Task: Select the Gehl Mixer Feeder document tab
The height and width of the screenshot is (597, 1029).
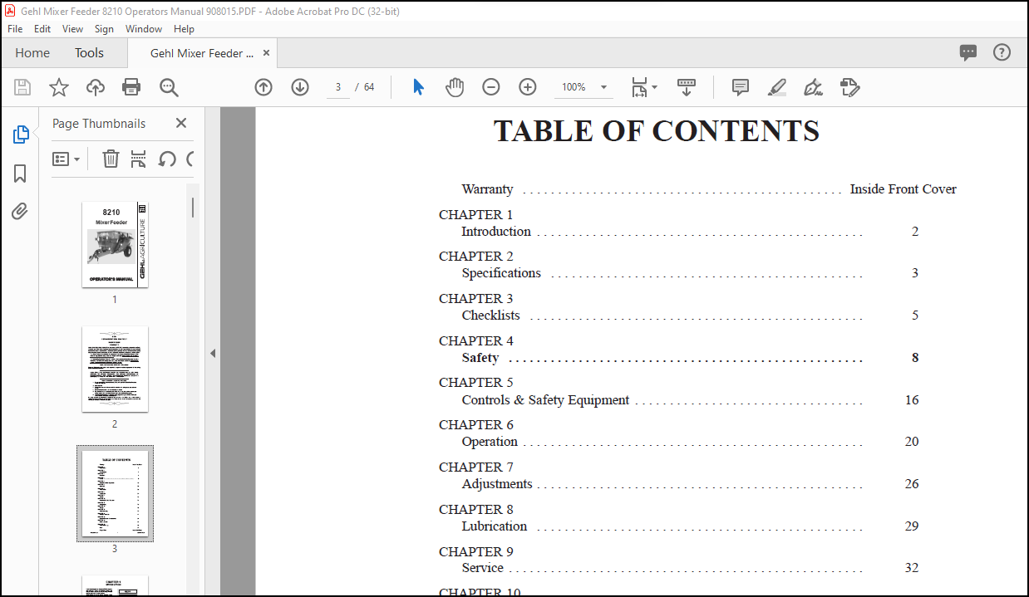Action: 202,53
